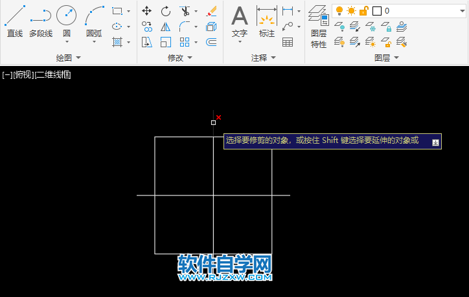Select the 圆 circle tool
The image size is (469, 297).
pos(67,19)
